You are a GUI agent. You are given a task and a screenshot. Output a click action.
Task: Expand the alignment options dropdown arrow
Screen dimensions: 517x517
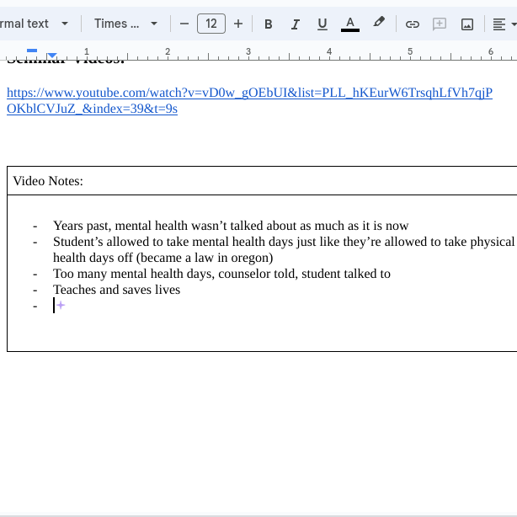click(x=513, y=24)
